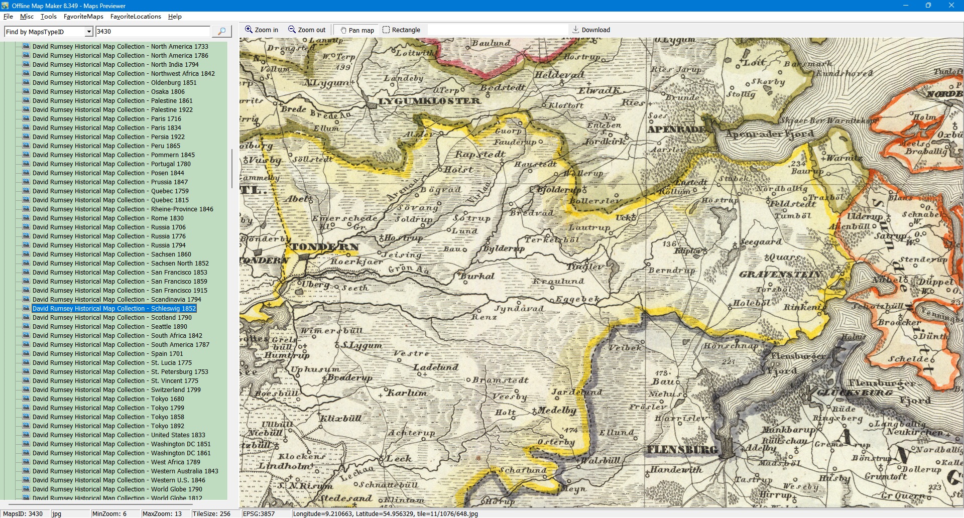The width and height of the screenshot is (964, 518).
Task: Click the Zoom out tool
Action: [x=306, y=30]
